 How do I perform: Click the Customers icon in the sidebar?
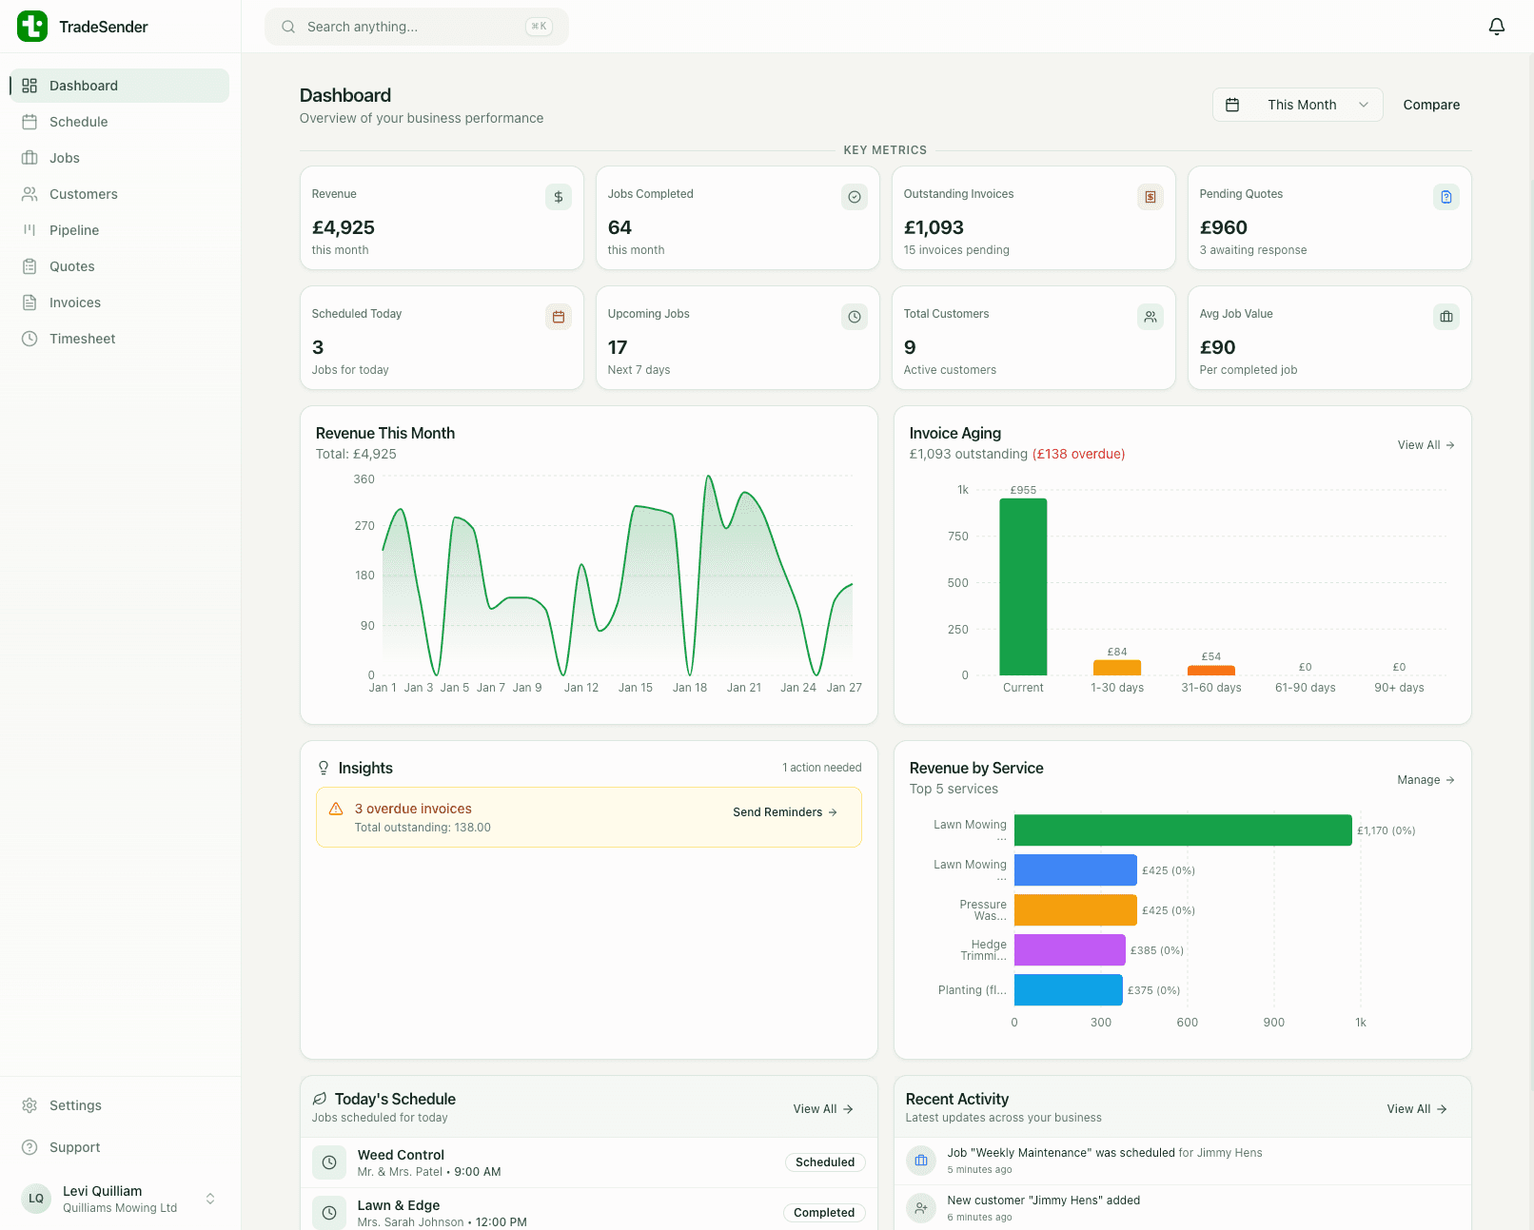(29, 194)
